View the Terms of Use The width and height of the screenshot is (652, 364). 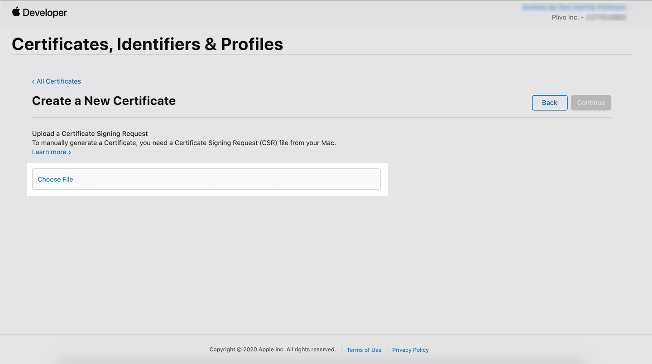(364, 350)
